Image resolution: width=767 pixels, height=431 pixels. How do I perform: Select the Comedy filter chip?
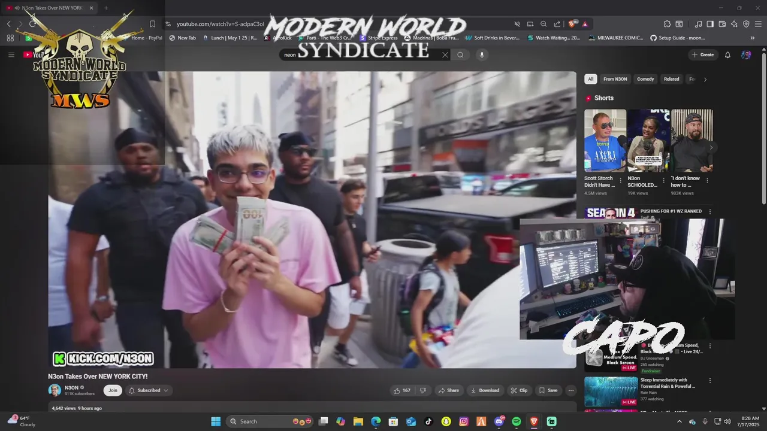tap(645, 79)
